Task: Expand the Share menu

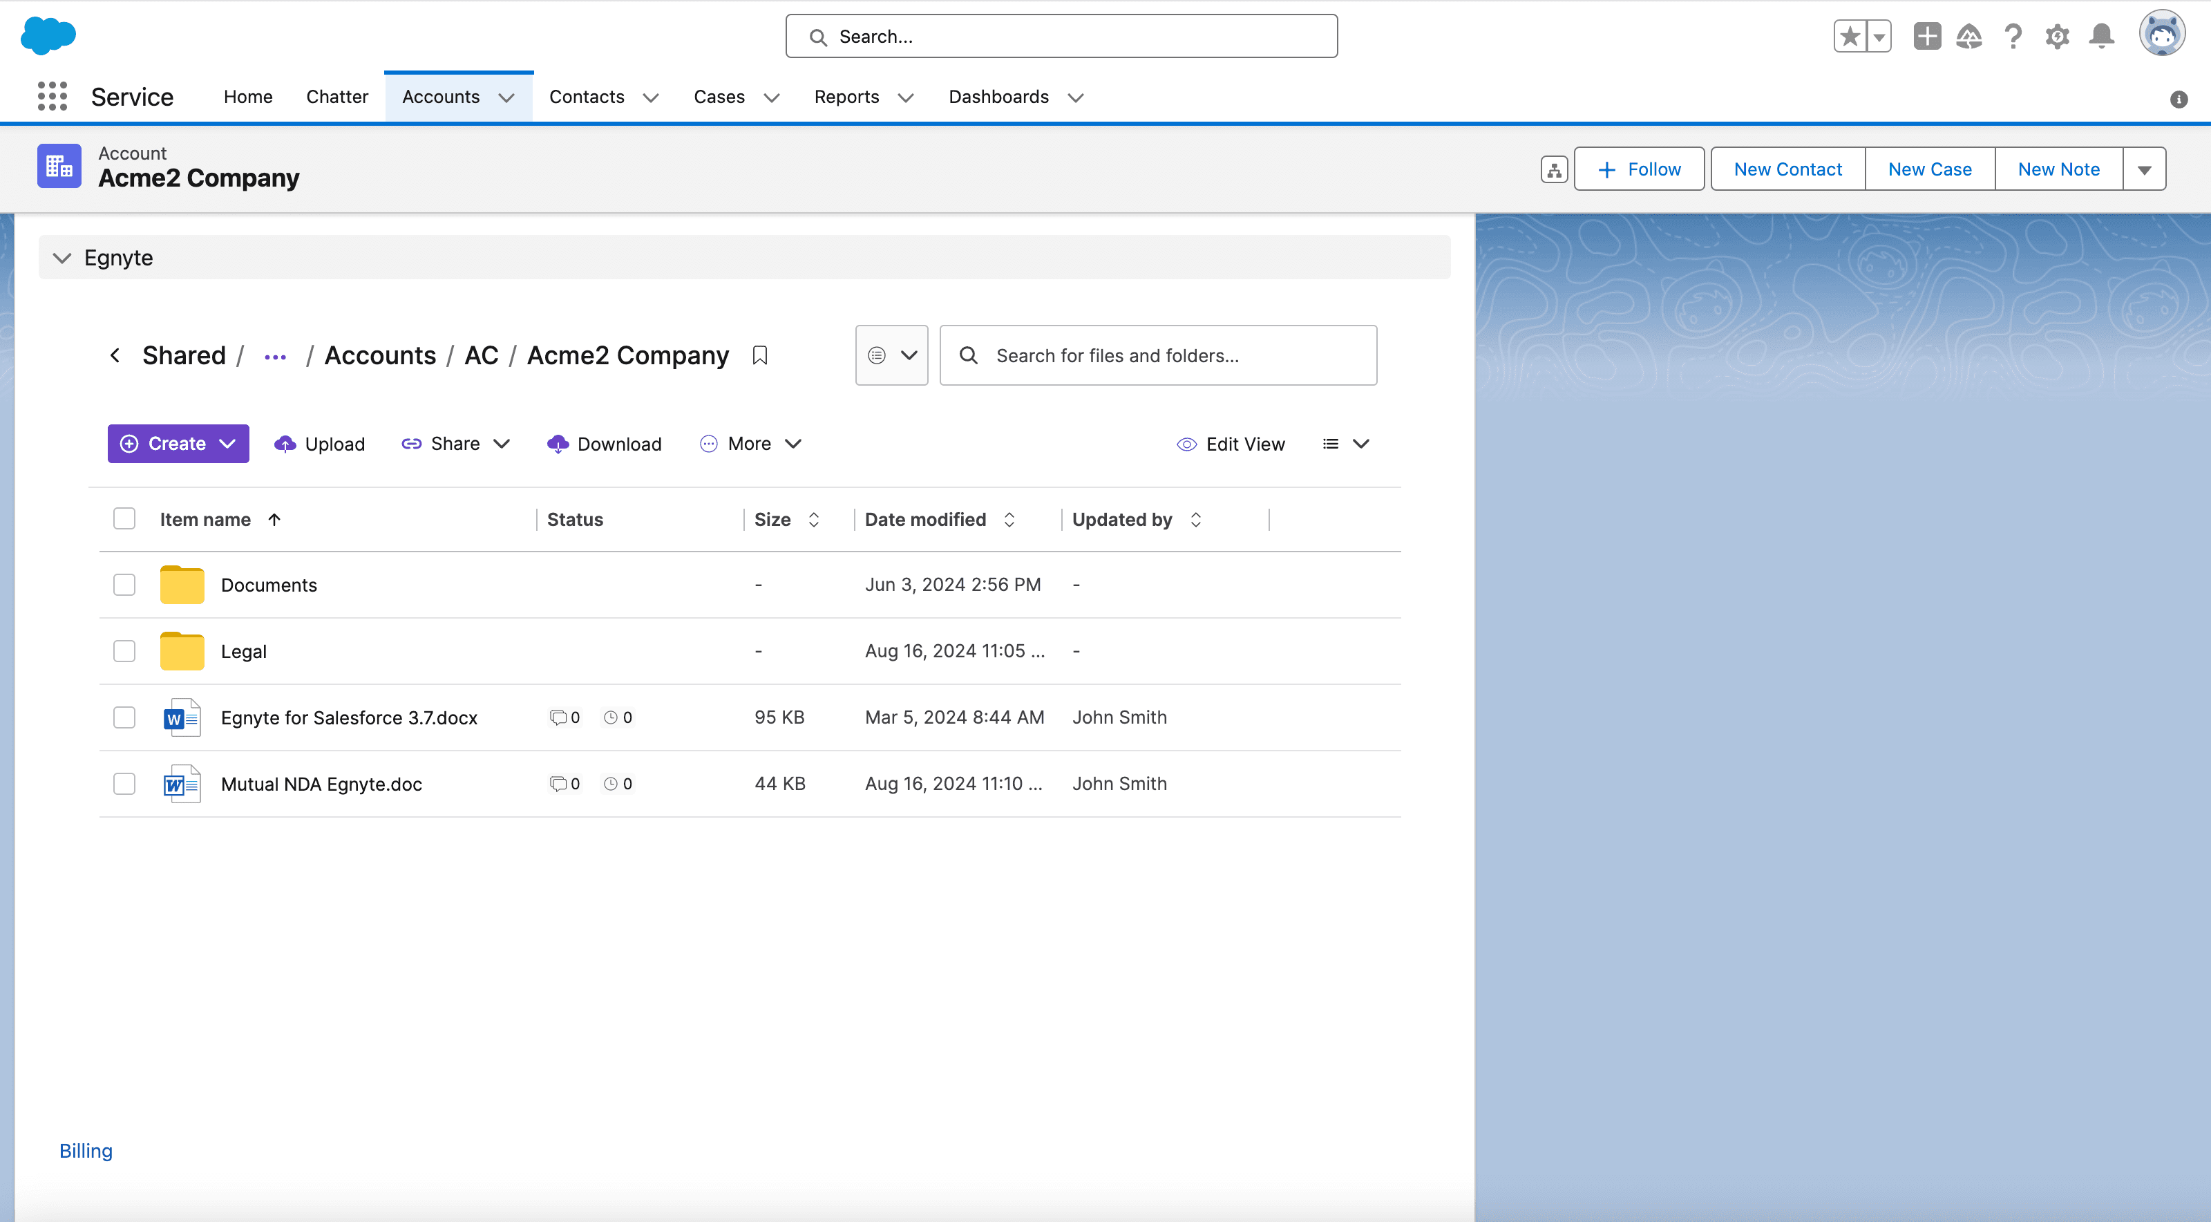Action: tap(456, 444)
